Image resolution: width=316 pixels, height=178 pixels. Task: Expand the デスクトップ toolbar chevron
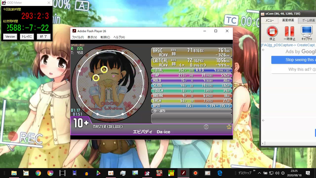click(x=254, y=171)
